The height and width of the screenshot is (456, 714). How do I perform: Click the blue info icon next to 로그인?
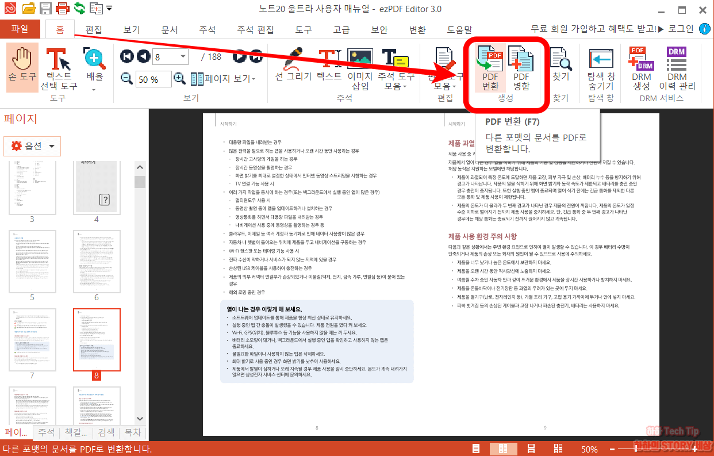point(705,29)
